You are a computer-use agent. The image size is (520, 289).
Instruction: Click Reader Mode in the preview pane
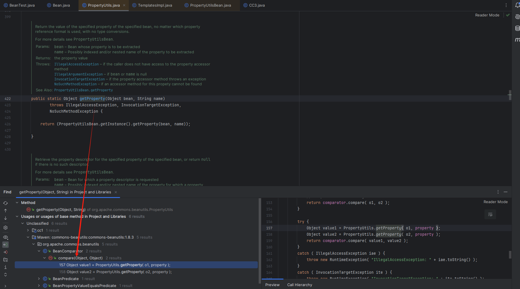point(495,202)
